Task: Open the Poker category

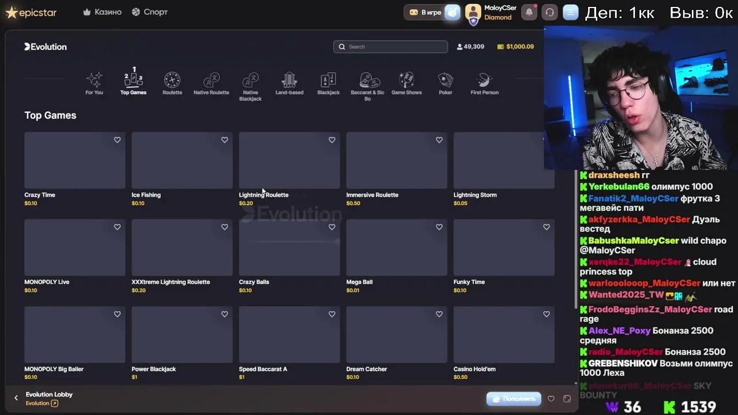Action: (446, 84)
